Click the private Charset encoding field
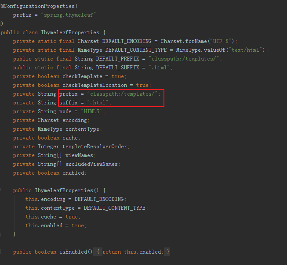This screenshot has height=265, width=287. point(74,120)
